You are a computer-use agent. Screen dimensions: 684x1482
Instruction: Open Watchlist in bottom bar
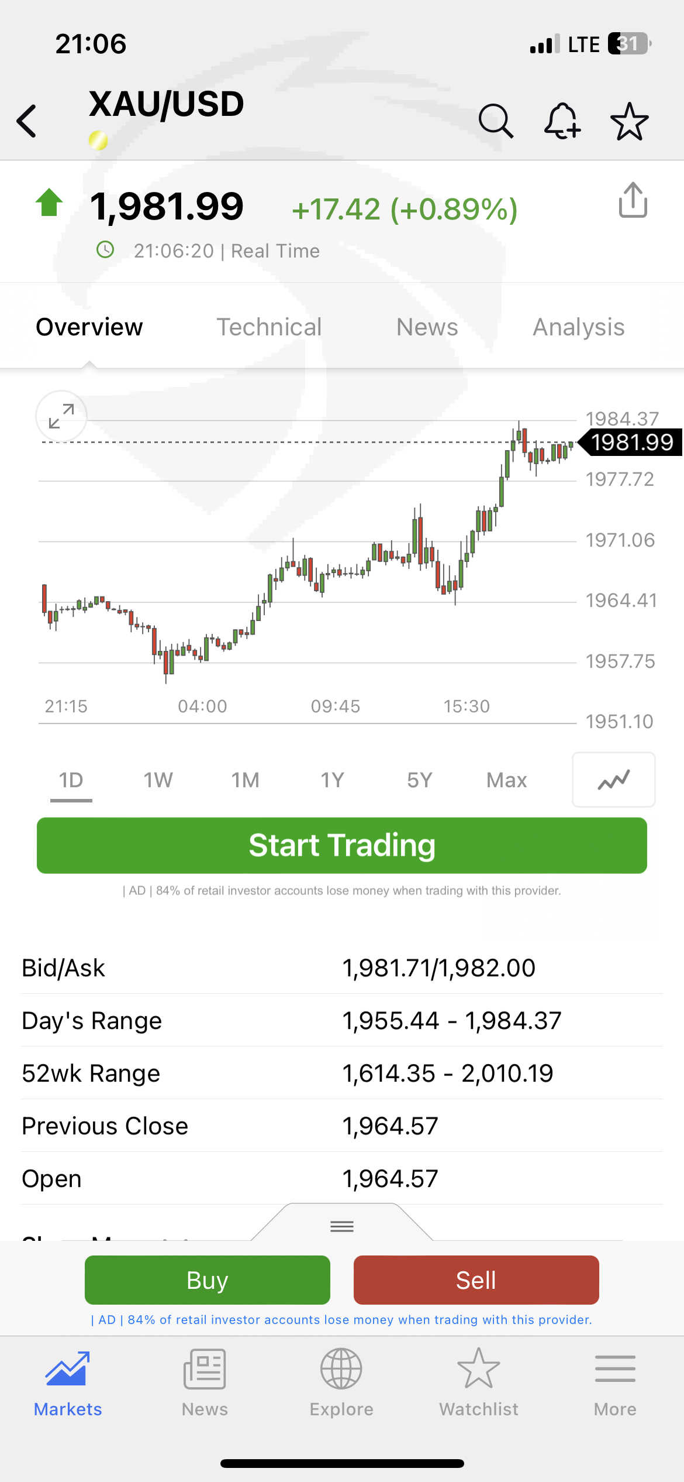(x=478, y=1382)
